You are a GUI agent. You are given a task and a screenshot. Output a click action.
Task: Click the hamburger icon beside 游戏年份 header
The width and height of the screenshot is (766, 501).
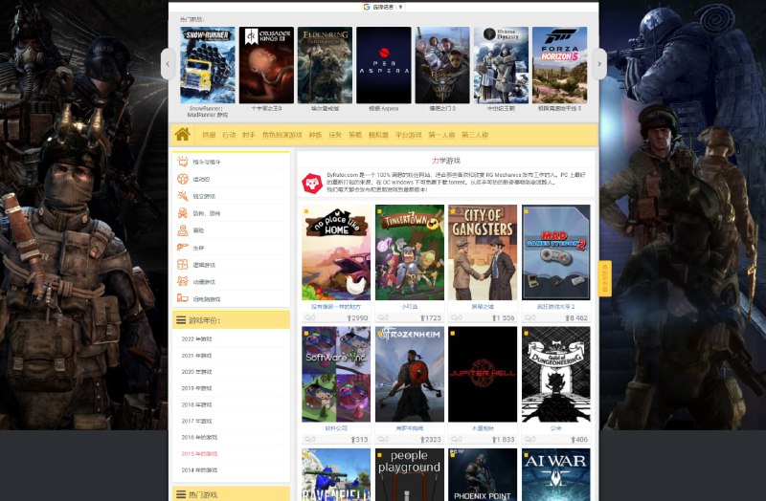pyautogui.click(x=180, y=320)
